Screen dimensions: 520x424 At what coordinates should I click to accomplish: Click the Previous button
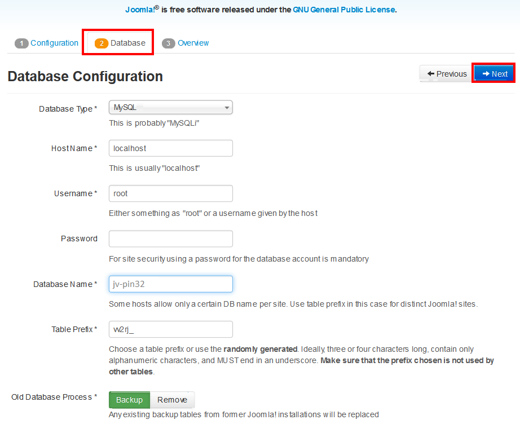coord(447,74)
